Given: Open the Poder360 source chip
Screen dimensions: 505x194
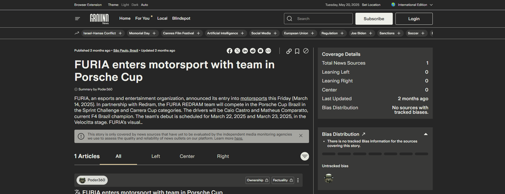Looking at the screenshot, I should (92, 180).
